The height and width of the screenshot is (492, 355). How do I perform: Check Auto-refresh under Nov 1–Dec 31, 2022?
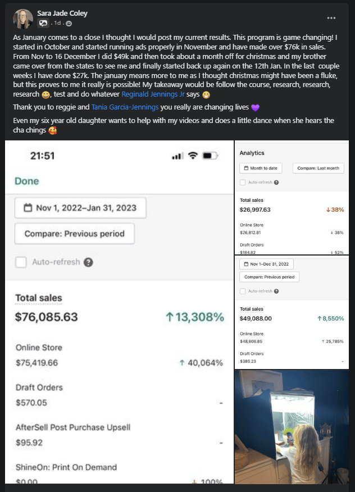243,291
